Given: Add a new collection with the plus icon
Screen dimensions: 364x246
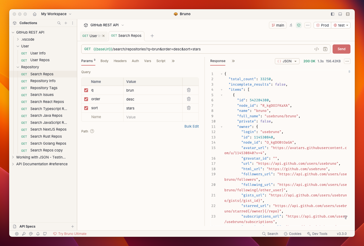Looking at the screenshot, I should coord(66,23).
